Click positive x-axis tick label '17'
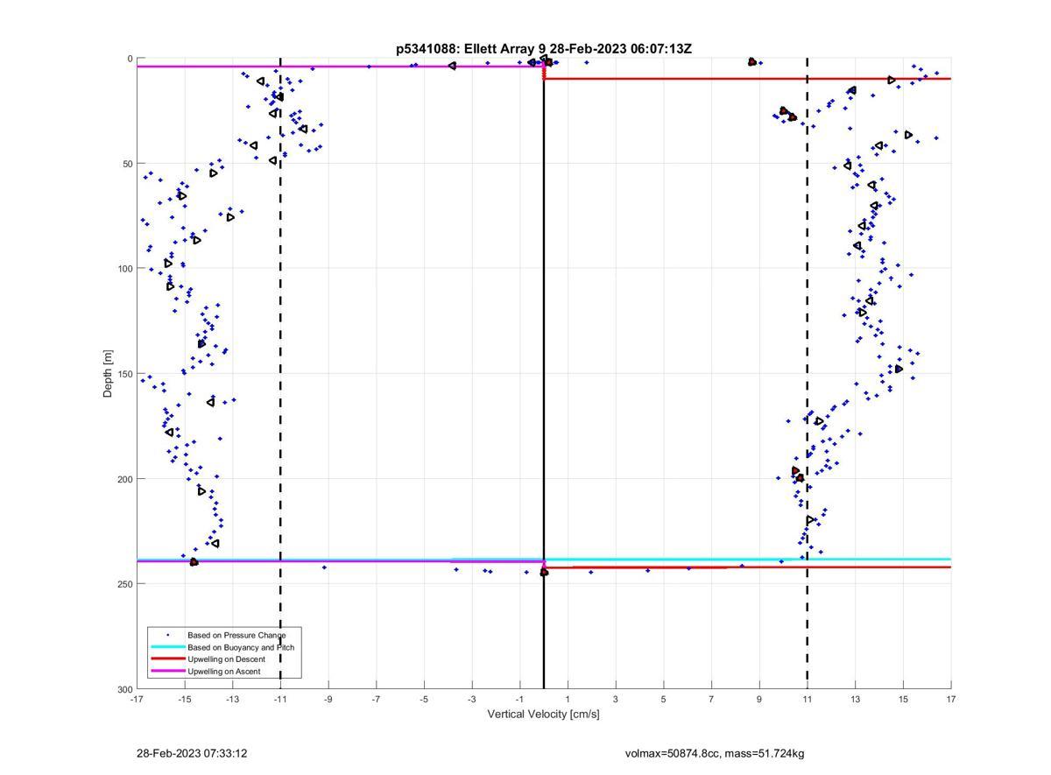Image resolution: width=1051 pixels, height=775 pixels. (x=951, y=699)
